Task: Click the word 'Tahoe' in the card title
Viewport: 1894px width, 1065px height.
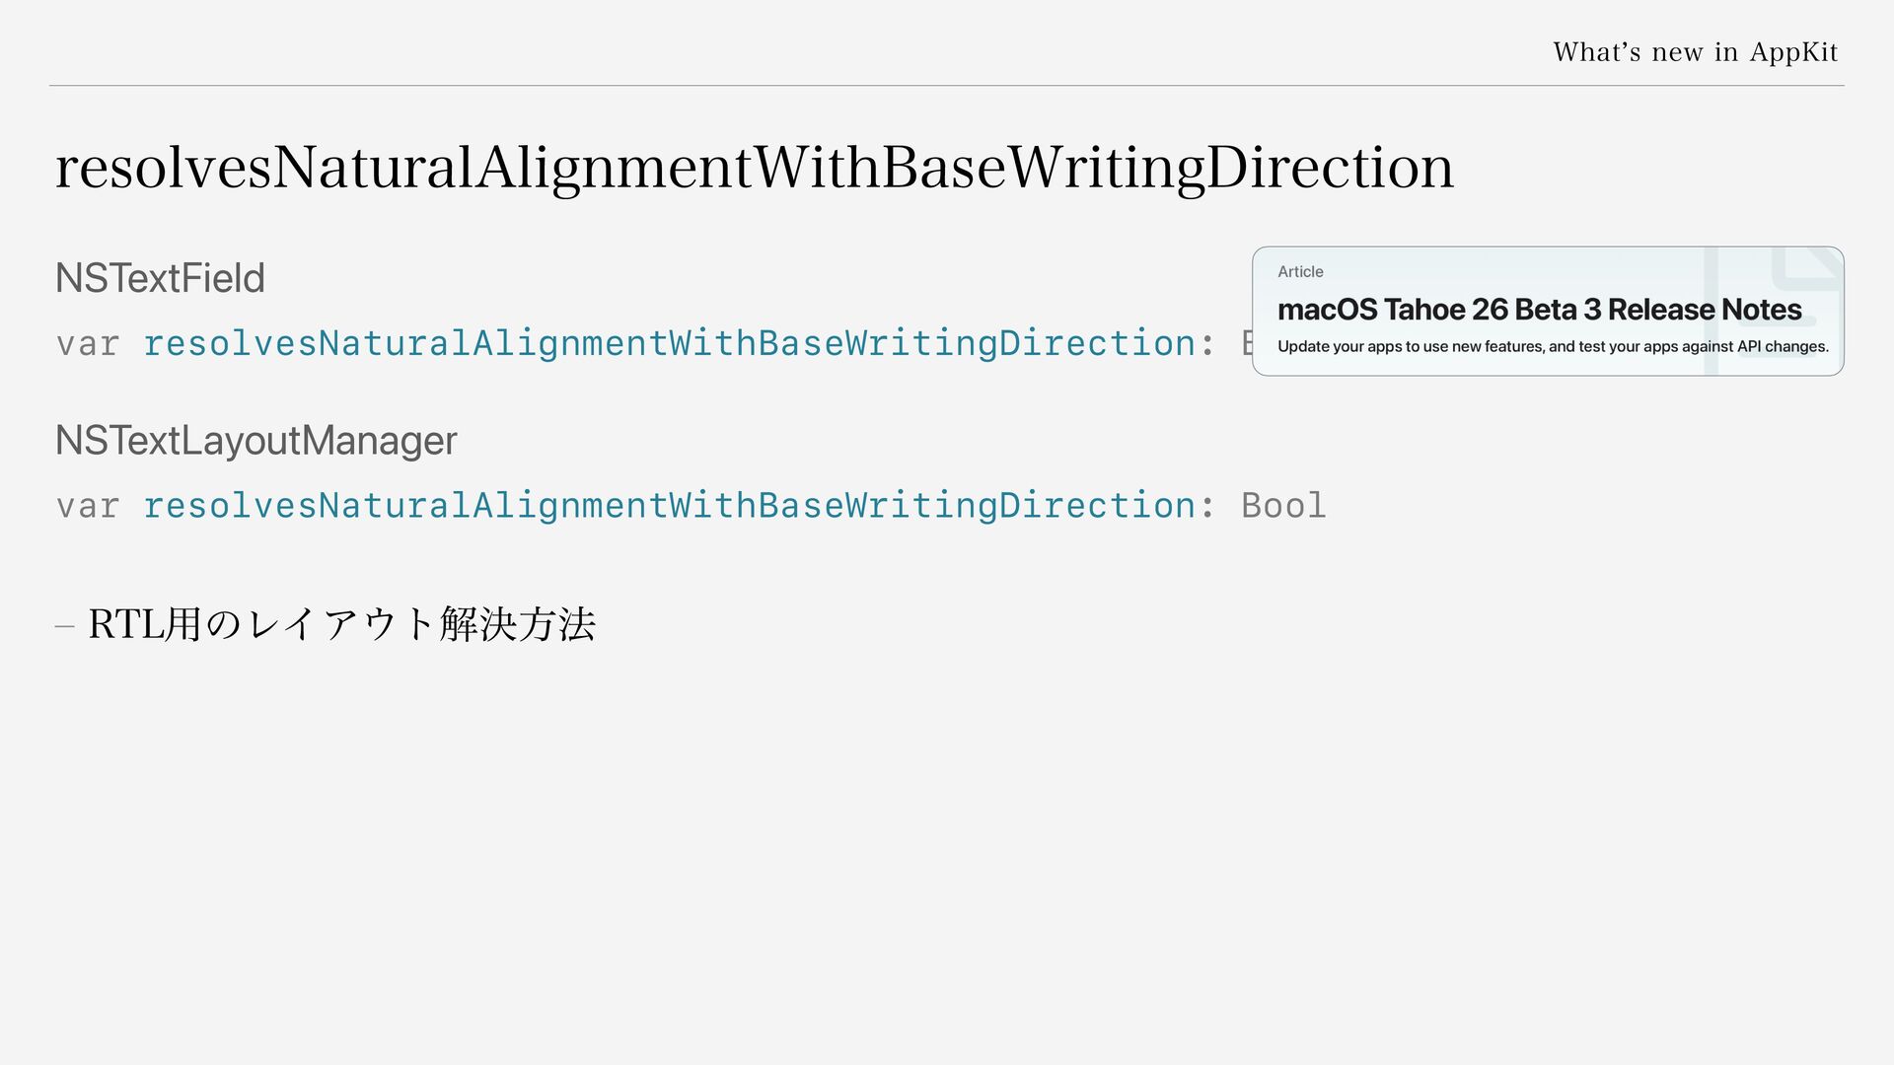Action: (x=1424, y=310)
